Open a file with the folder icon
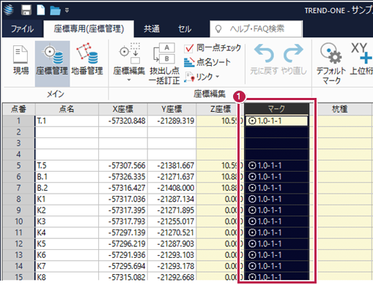Screen dimensions: 373x285 (55, 11)
